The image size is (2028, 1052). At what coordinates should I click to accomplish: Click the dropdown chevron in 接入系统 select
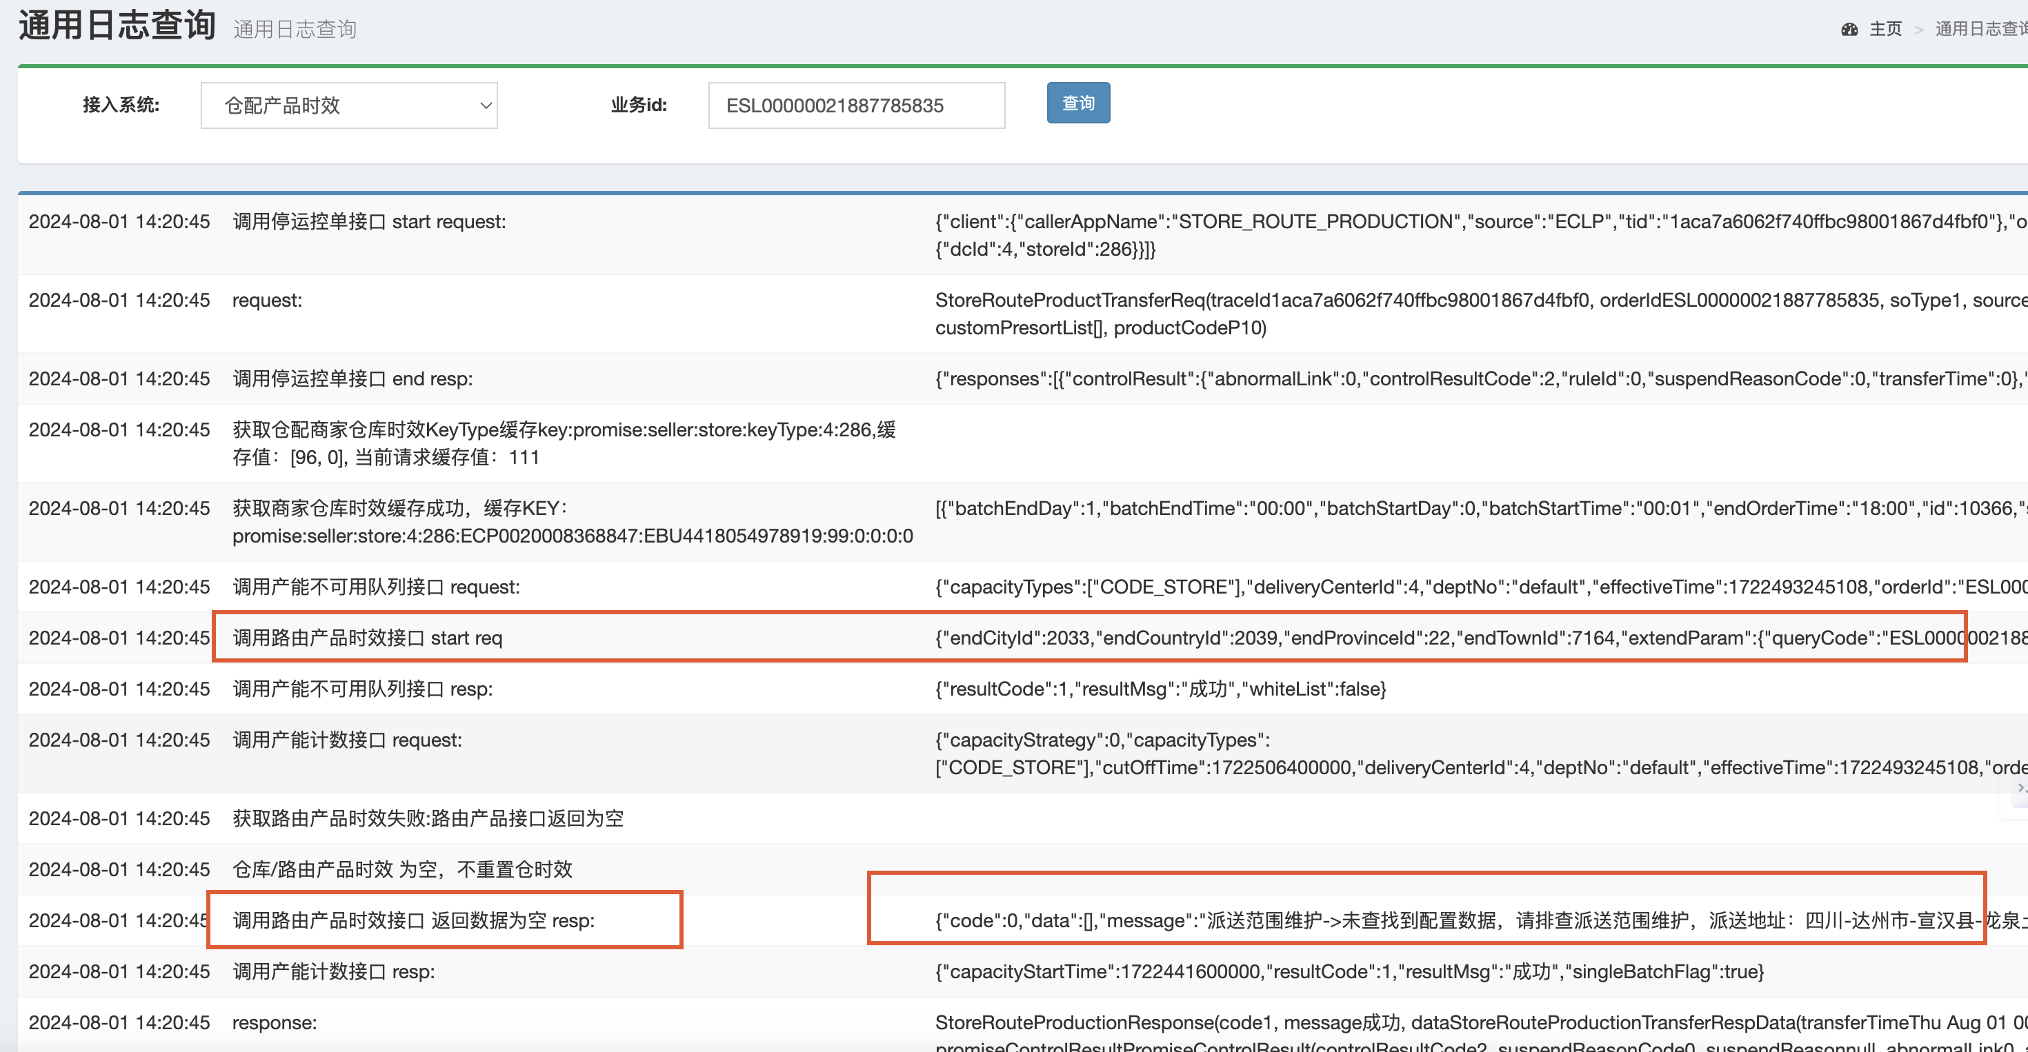pyautogui.click(x=486, y=105)
